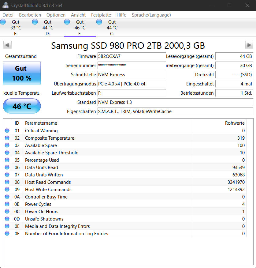Click the Standard field NVM Express 1.3

coord(176,102)
